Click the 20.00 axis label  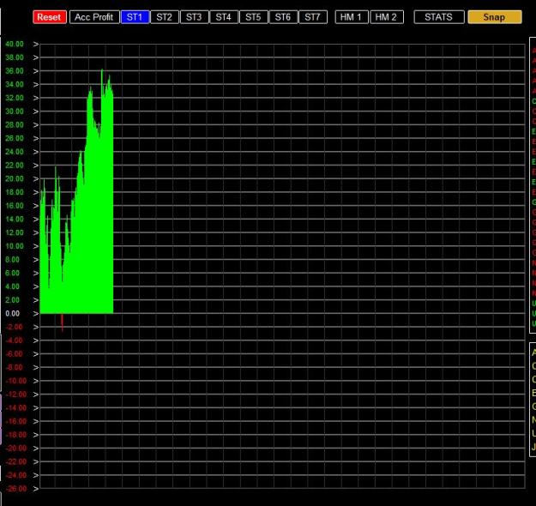click(x=15, y=178)
